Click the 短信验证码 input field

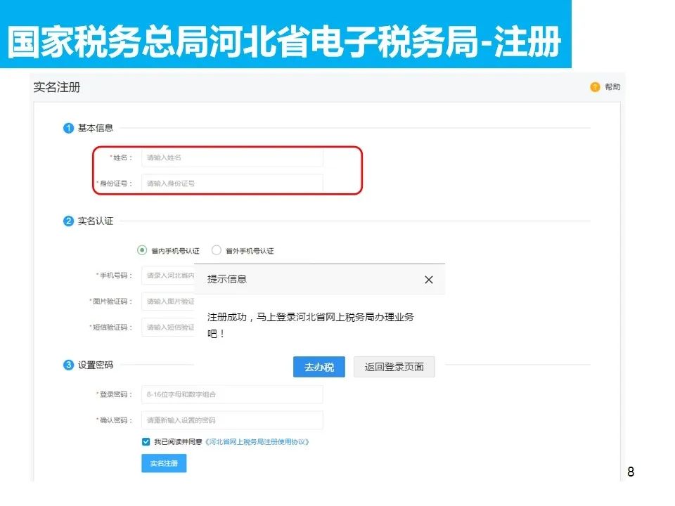[x=168, y=327]
